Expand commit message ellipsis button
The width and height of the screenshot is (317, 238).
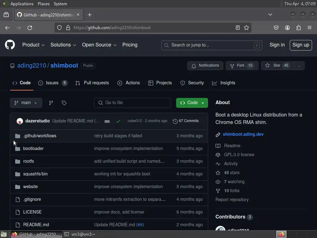(107, 121)
